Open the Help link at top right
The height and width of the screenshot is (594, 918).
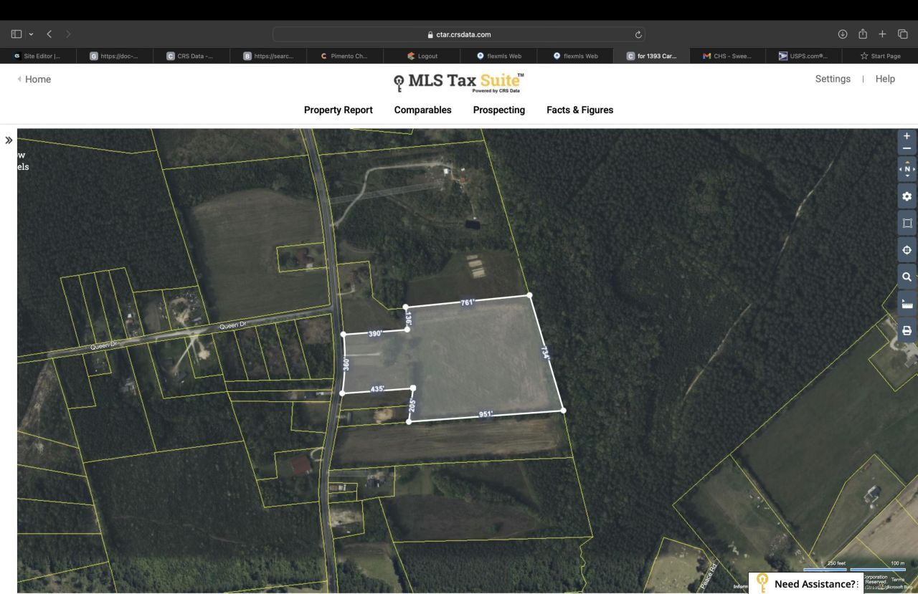(x=885, y=79)
